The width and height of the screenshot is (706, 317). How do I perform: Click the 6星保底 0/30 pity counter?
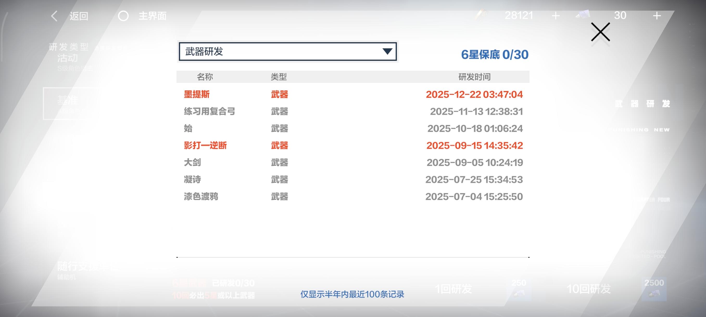coord(495,55)
